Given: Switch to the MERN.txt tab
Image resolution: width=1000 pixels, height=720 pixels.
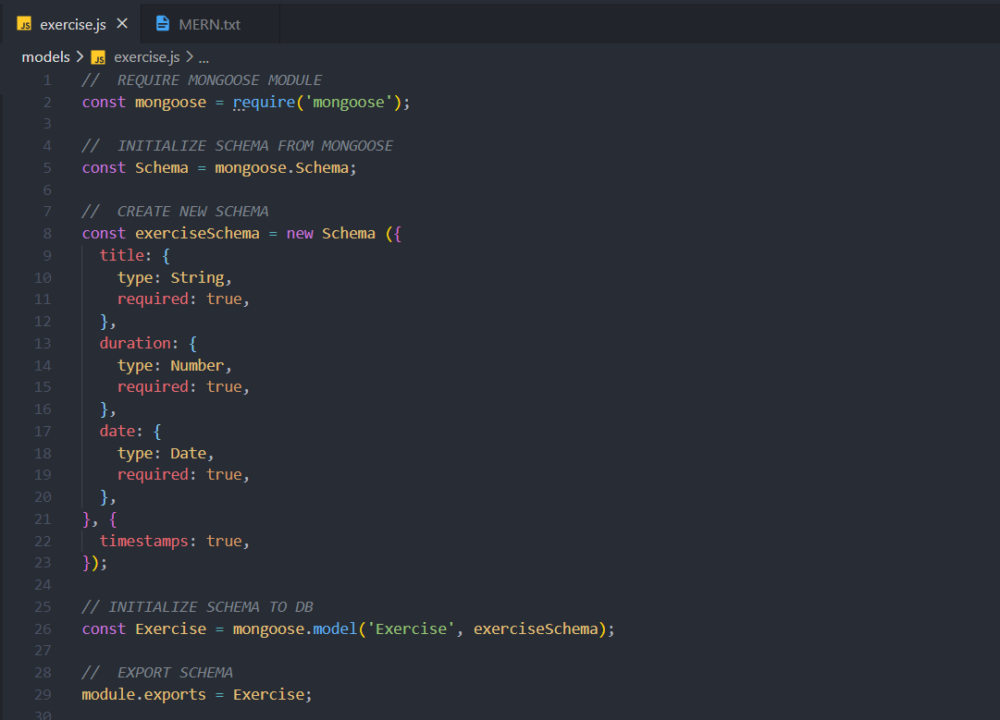Looking at the screenshot, I should (x=209, y=23).
